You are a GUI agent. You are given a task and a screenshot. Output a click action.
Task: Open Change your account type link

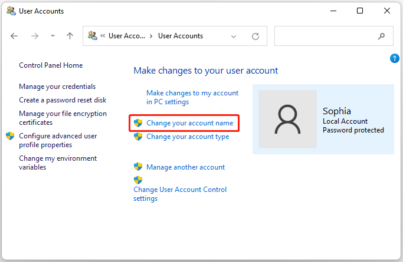[x=188, y=137]
